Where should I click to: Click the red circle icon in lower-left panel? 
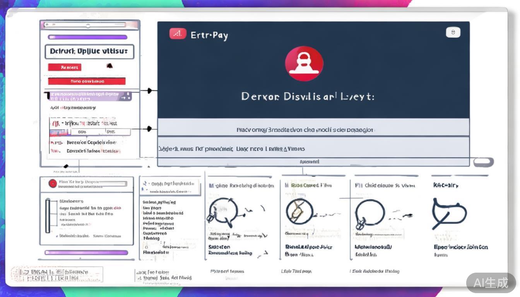53,183
